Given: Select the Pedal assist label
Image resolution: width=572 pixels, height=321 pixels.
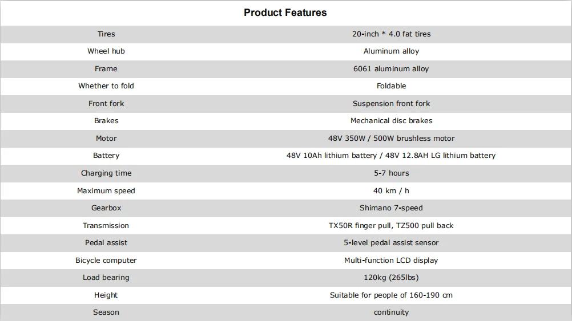Looking at the screenshot, I should 106,243.
